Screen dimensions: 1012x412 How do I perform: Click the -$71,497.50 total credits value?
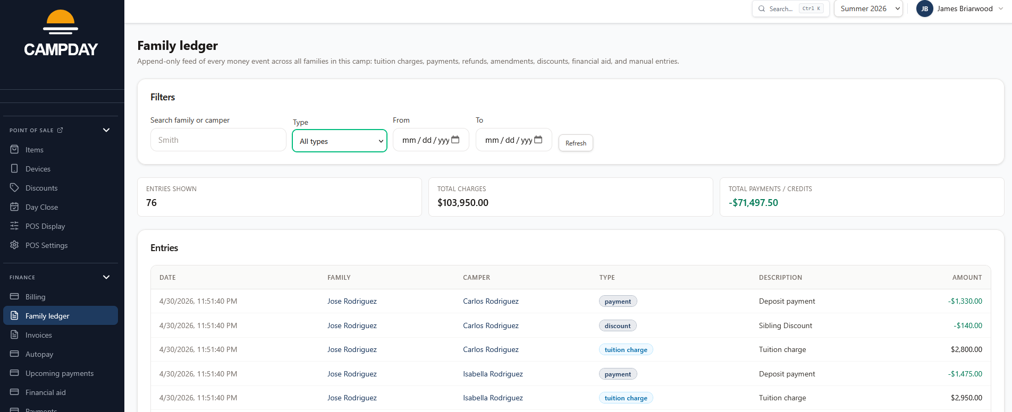(753, 202)
